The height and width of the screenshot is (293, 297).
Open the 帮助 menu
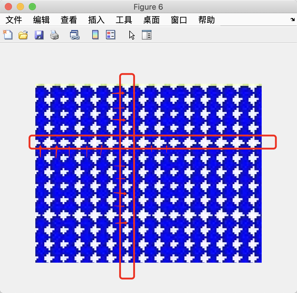click(207, 20)
